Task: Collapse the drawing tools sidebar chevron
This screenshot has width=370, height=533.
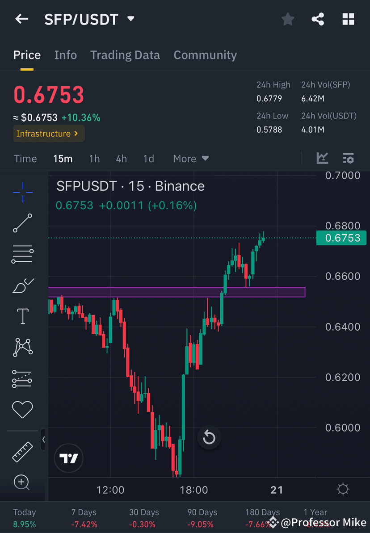Action: [x=43, y=440]
